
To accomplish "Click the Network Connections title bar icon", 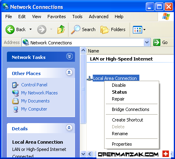I will [x=6, y=6].
